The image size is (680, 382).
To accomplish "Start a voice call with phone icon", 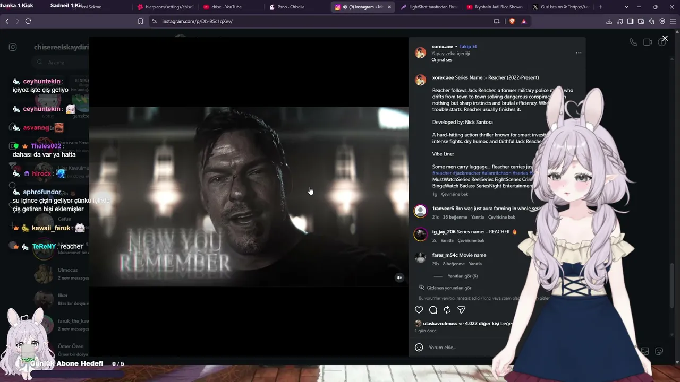I will 633,42.
